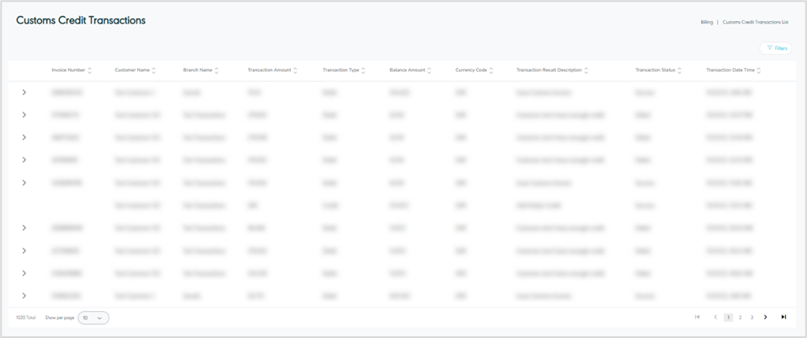
Task: Sort by Branch Name column
Action: point(216,70)
